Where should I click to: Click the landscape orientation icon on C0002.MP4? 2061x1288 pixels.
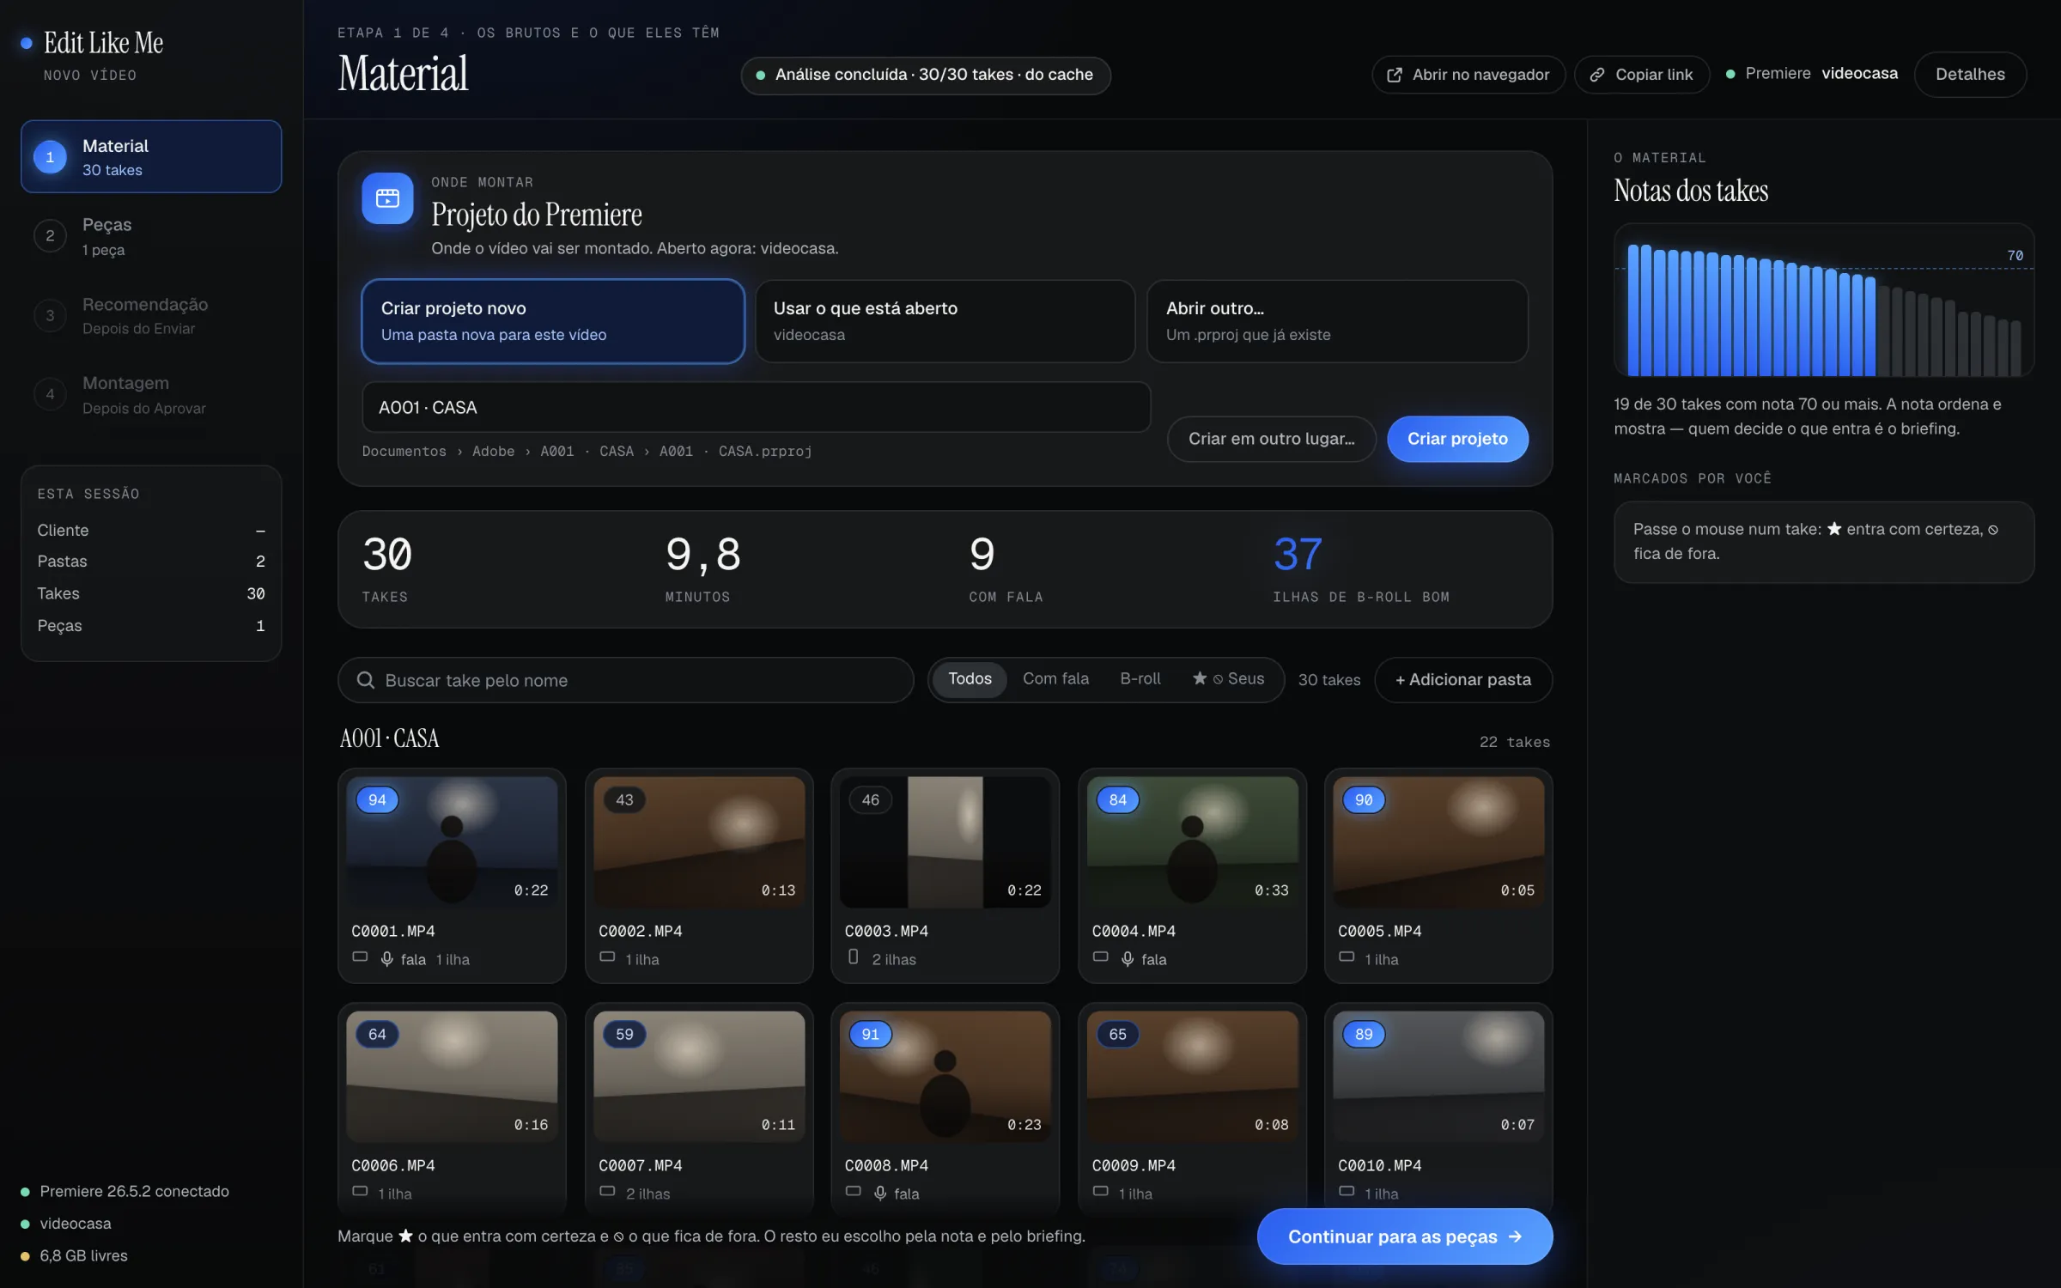[607, 957]
